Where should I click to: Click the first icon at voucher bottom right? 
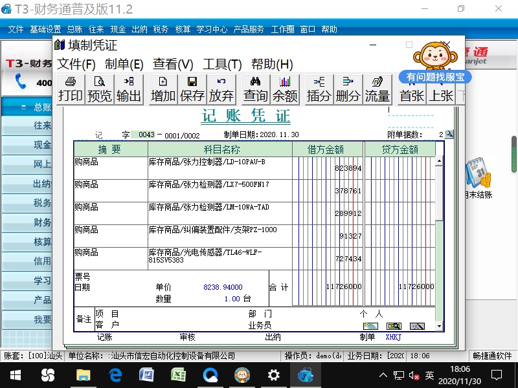(370, 326)
